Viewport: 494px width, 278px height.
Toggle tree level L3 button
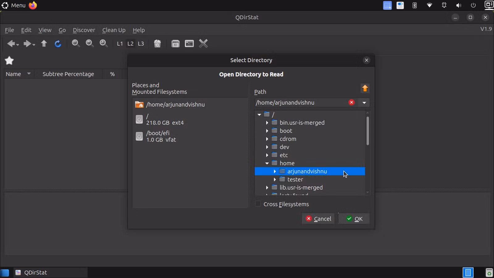(x=141, y=44)
